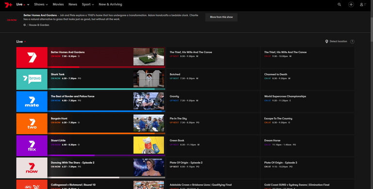
Task: Click House & Garden genre link
Action: click(x=39, y=25)
